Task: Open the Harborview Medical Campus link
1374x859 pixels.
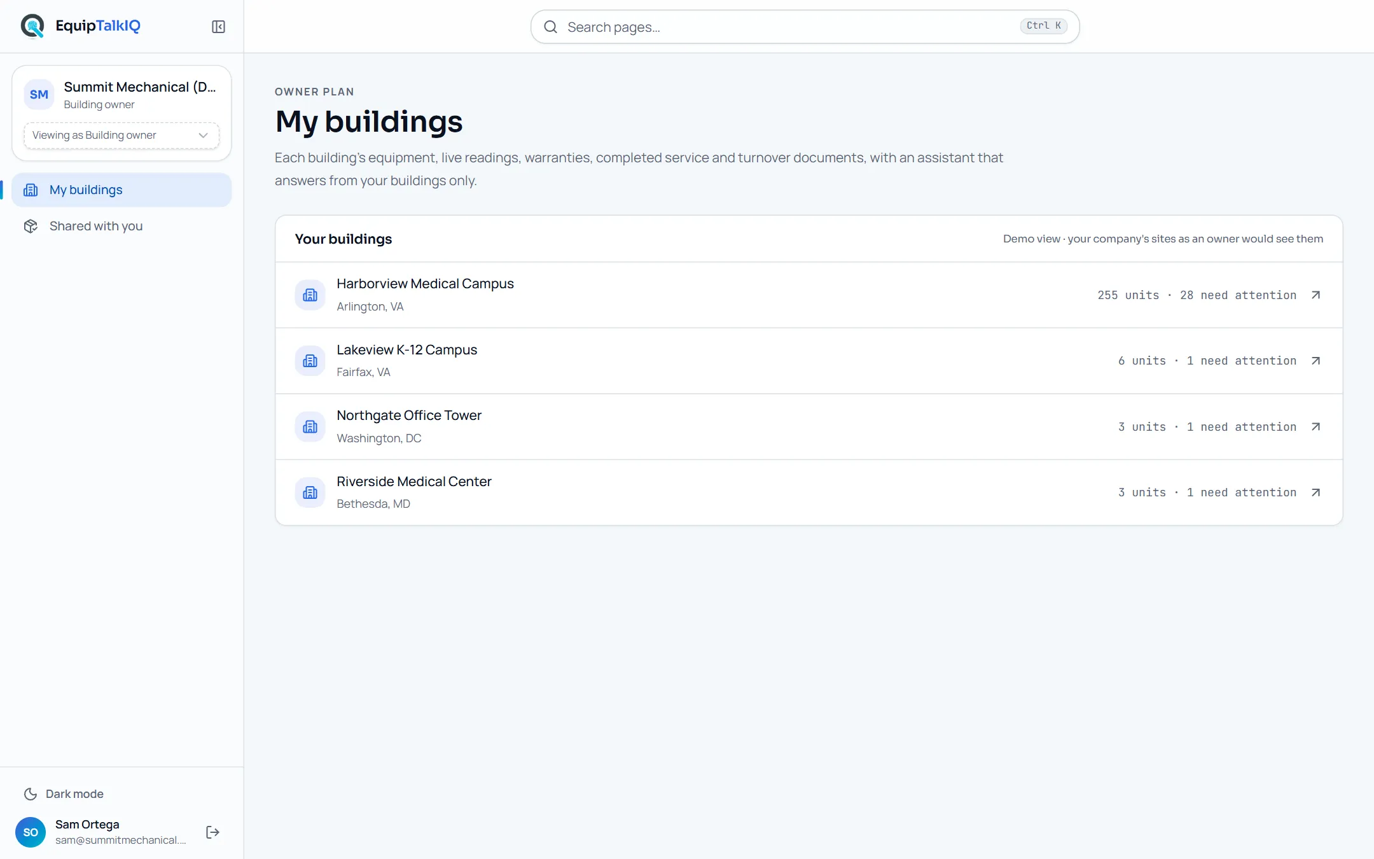Action: tap(808, 295)
